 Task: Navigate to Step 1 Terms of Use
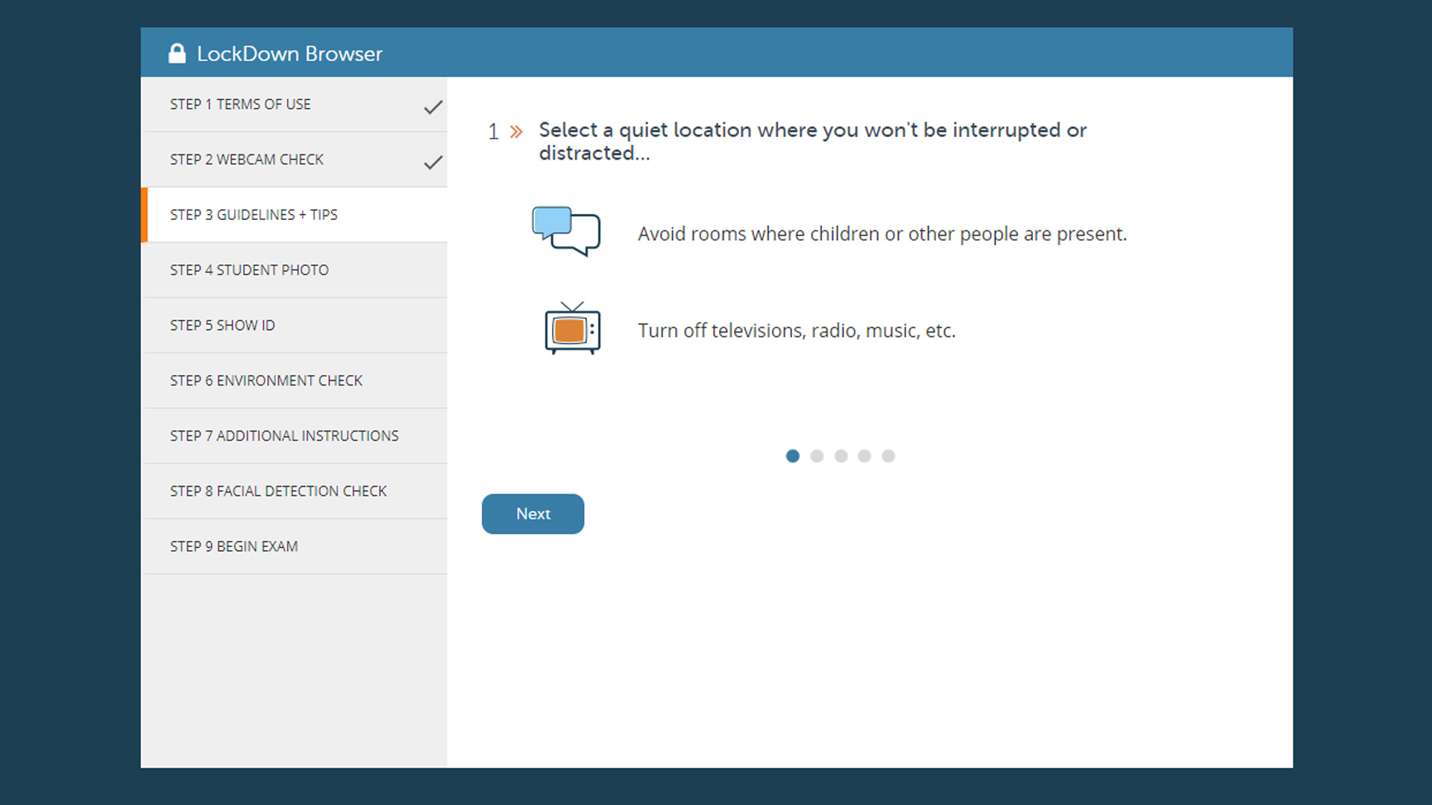pos(292,104)
